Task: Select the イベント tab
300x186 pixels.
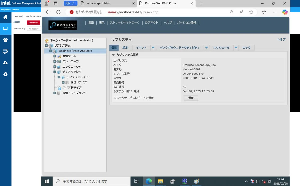Action: pos(141,48)
